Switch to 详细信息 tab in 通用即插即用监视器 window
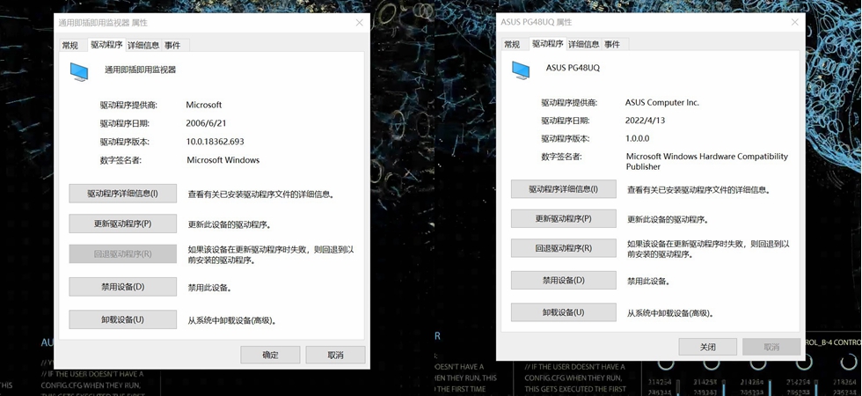 (x=143, y=45)
